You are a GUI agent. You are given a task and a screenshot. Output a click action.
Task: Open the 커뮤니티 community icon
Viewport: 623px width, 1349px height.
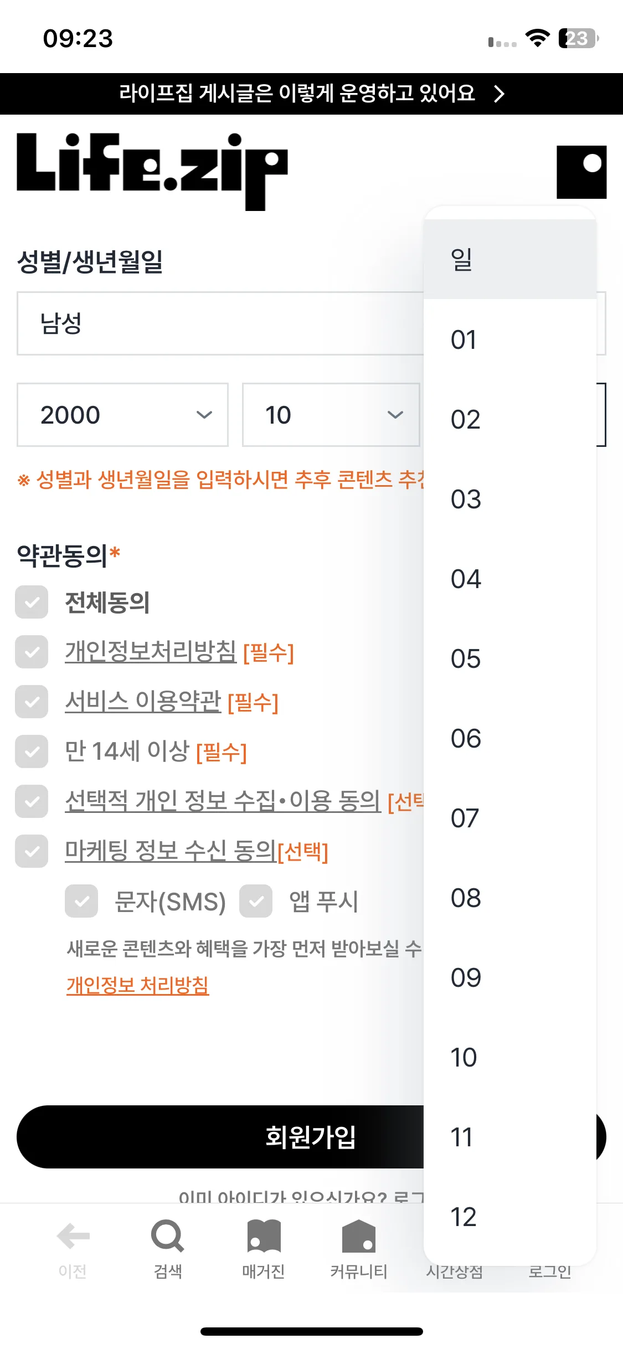click(x=359, y=1235)
